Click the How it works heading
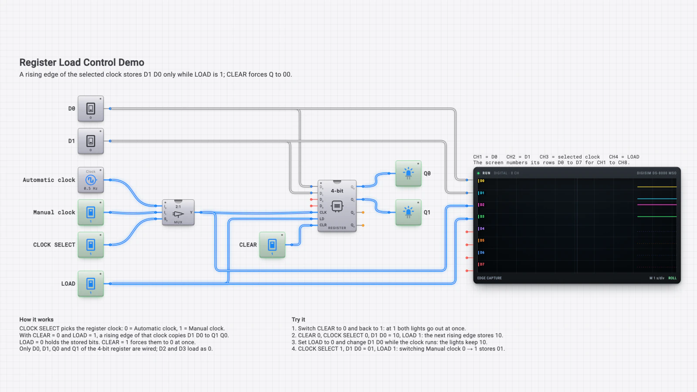 click(37, 319)
